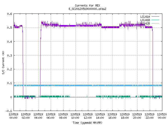Click the 120519 16:00 x-axis tick label

point(112,116)
